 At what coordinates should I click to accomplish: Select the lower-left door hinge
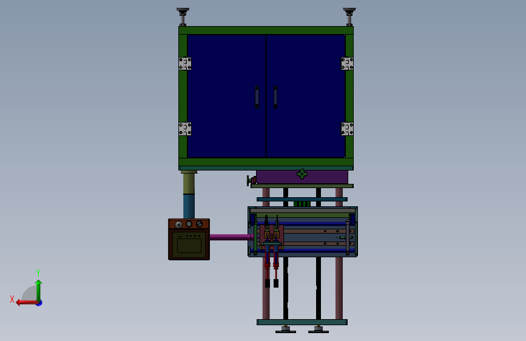[x=185, y=129]
